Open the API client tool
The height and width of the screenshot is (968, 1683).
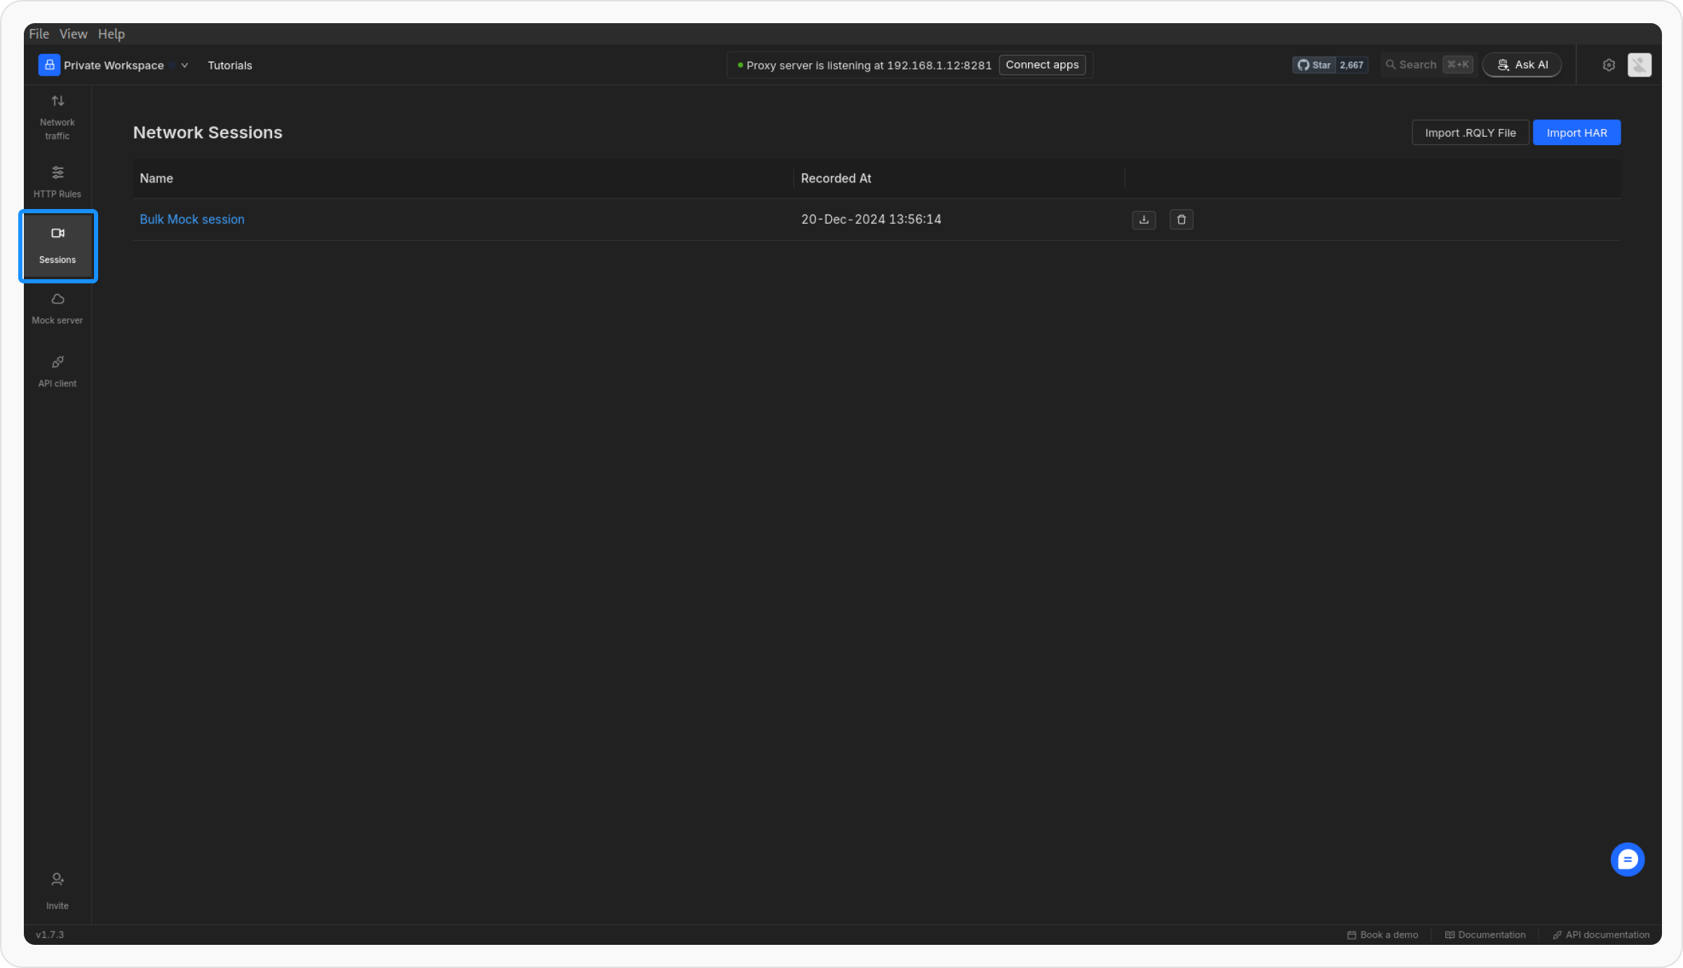point(58,371)
